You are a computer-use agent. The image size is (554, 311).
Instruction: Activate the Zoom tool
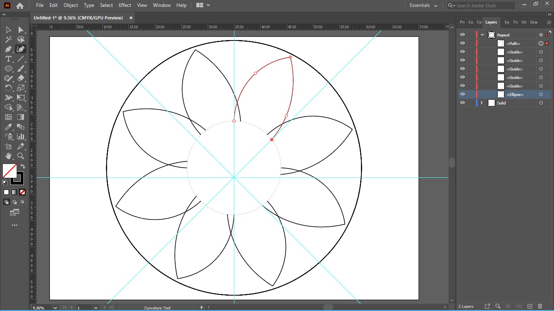[21, 156]
